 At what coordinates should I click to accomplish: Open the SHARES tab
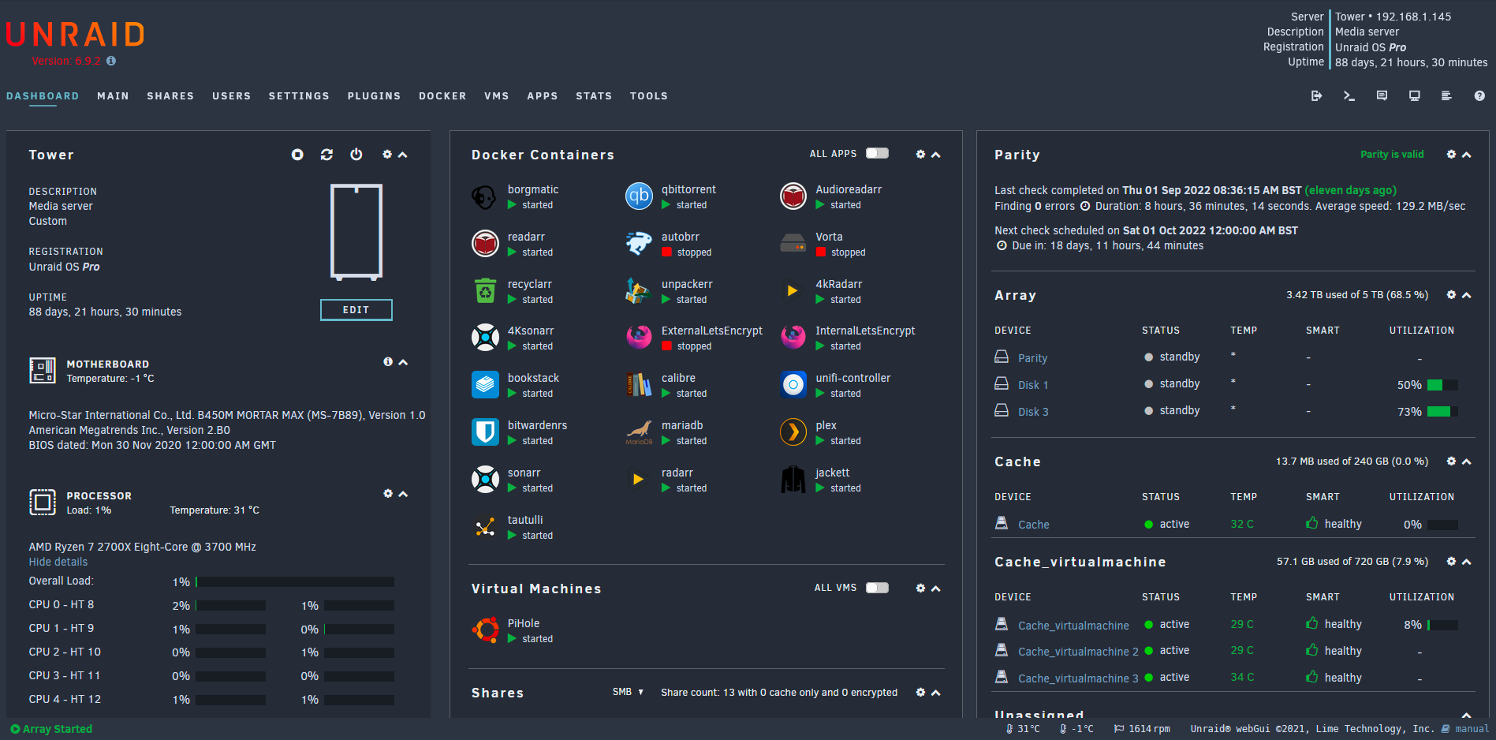coord(170,96)
